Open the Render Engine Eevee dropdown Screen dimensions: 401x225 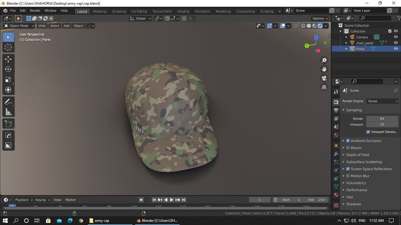[382, 101]
